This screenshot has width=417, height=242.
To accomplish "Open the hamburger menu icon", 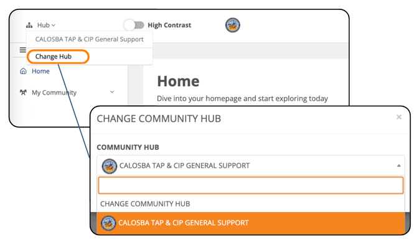I will click(23, 50).
